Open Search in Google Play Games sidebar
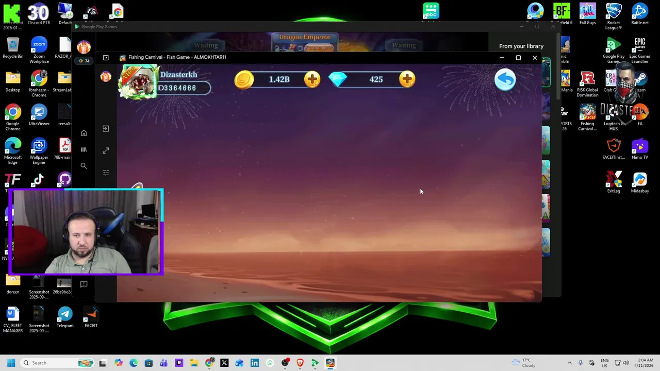This screenshot has height=371, width=660. click(84, 166)
